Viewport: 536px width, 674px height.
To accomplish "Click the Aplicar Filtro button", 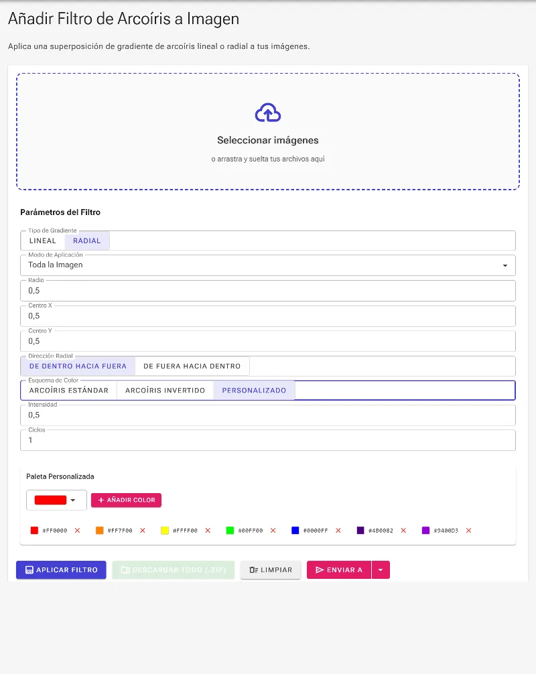I will 61,570.
